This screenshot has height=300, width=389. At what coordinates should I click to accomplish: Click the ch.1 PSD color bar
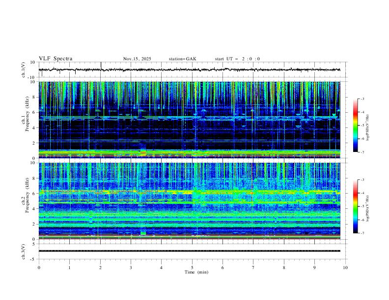tap(356, 125)
